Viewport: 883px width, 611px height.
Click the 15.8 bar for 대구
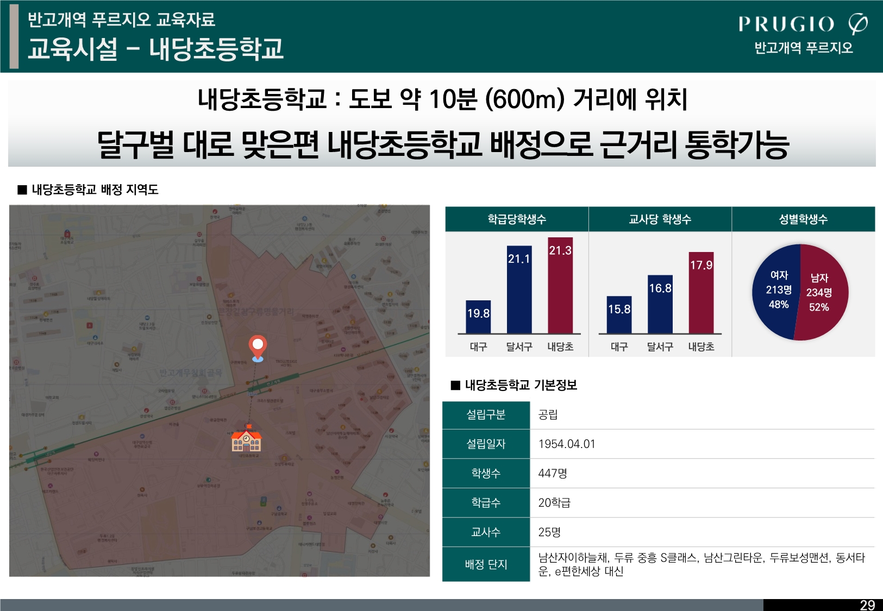tap(619, 315)
